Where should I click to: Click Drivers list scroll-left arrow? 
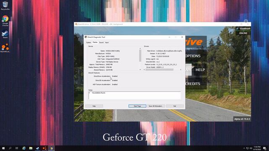pyautogui.click(x=144, y=70)
